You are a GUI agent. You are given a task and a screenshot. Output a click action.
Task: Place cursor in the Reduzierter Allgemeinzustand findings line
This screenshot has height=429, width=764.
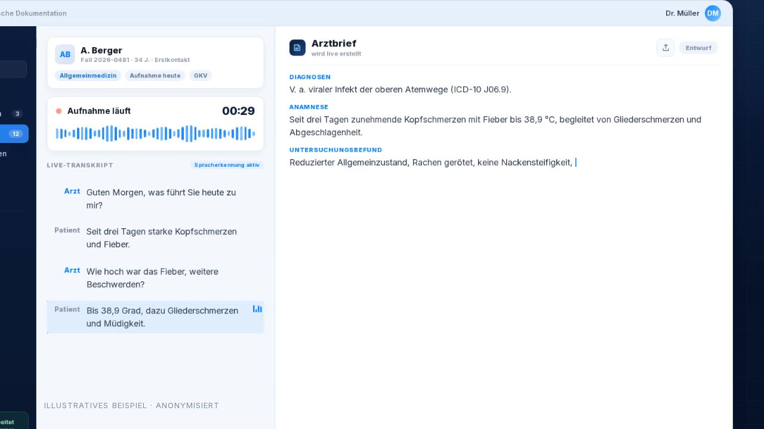pyautogui.click(x=431, y=162)
